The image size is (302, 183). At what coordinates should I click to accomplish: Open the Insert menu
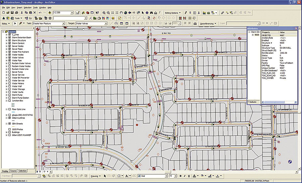(x=19, y=7)
